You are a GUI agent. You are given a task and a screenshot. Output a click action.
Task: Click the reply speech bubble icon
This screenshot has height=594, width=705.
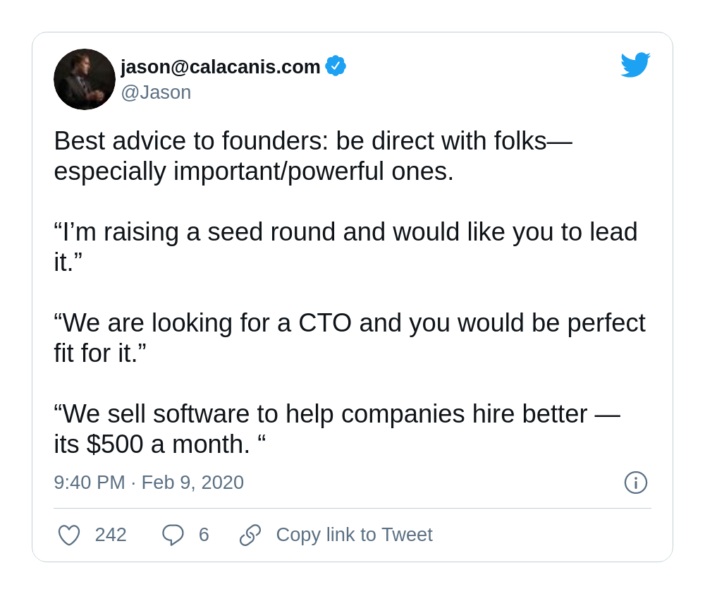coord(173,535)
